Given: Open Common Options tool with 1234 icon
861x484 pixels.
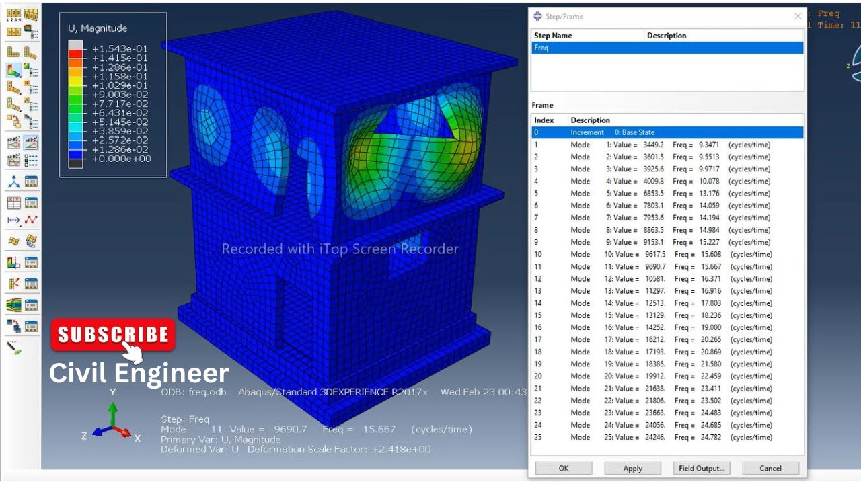Looking at the screenshot, I should tap(13, 13).
